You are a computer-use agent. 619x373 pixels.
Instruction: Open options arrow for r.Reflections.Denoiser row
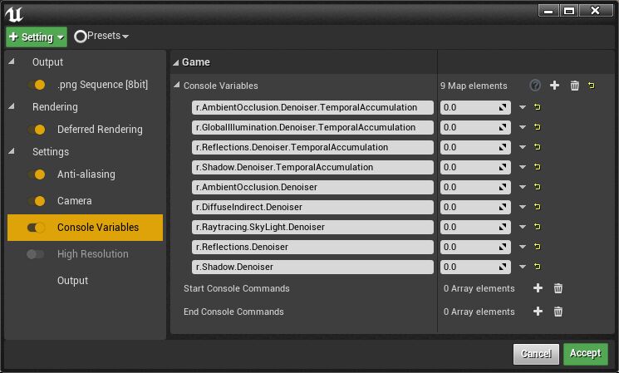point(523,247)
